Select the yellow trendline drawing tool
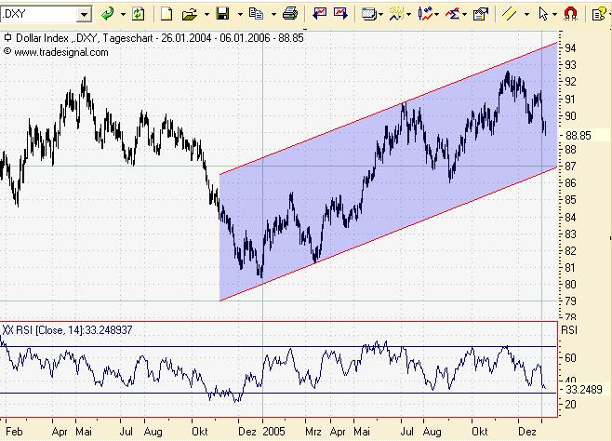Screen dimensions: 612x441 (509, 15)
